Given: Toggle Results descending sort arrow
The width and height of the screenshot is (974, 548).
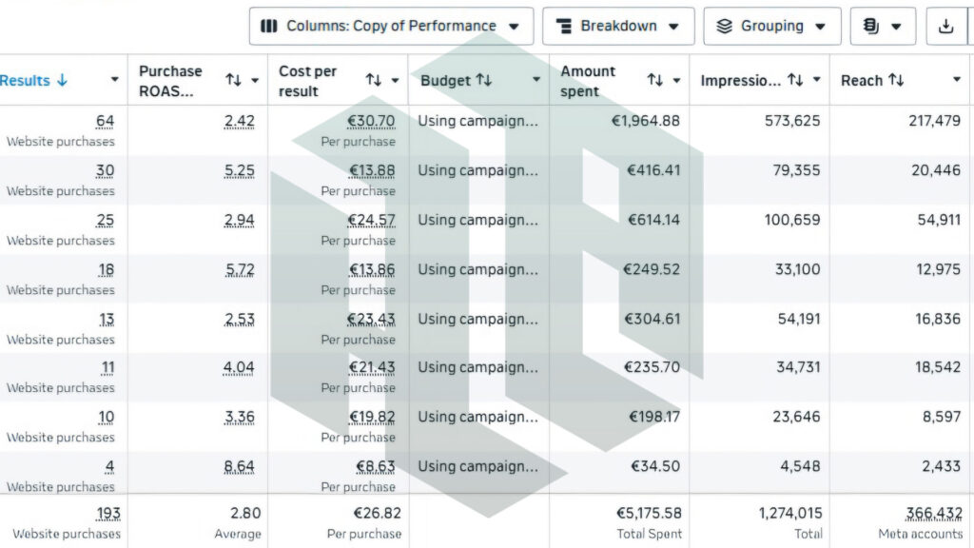Looking at the screenshot, I should tap(62, 80).
